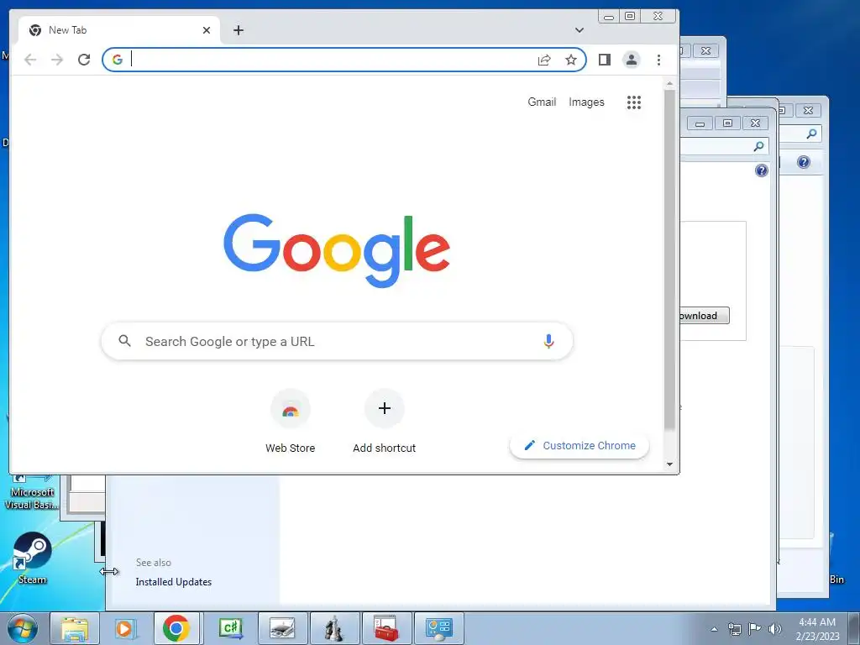Click the Download button in background window
This screenshot has height=645, width=860.
pyautogui.click(x=705, y=316)
